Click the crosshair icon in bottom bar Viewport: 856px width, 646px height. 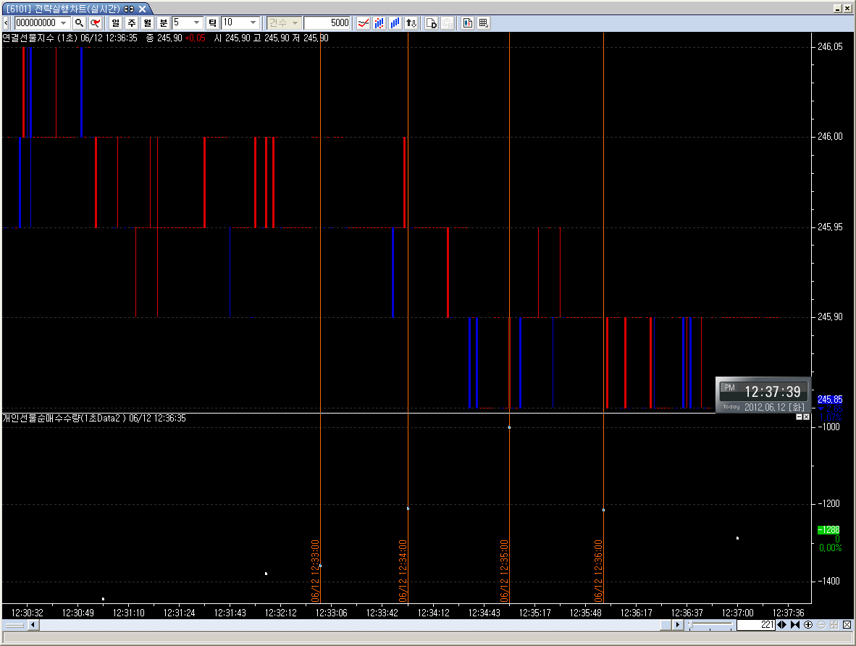pos(807,624)
